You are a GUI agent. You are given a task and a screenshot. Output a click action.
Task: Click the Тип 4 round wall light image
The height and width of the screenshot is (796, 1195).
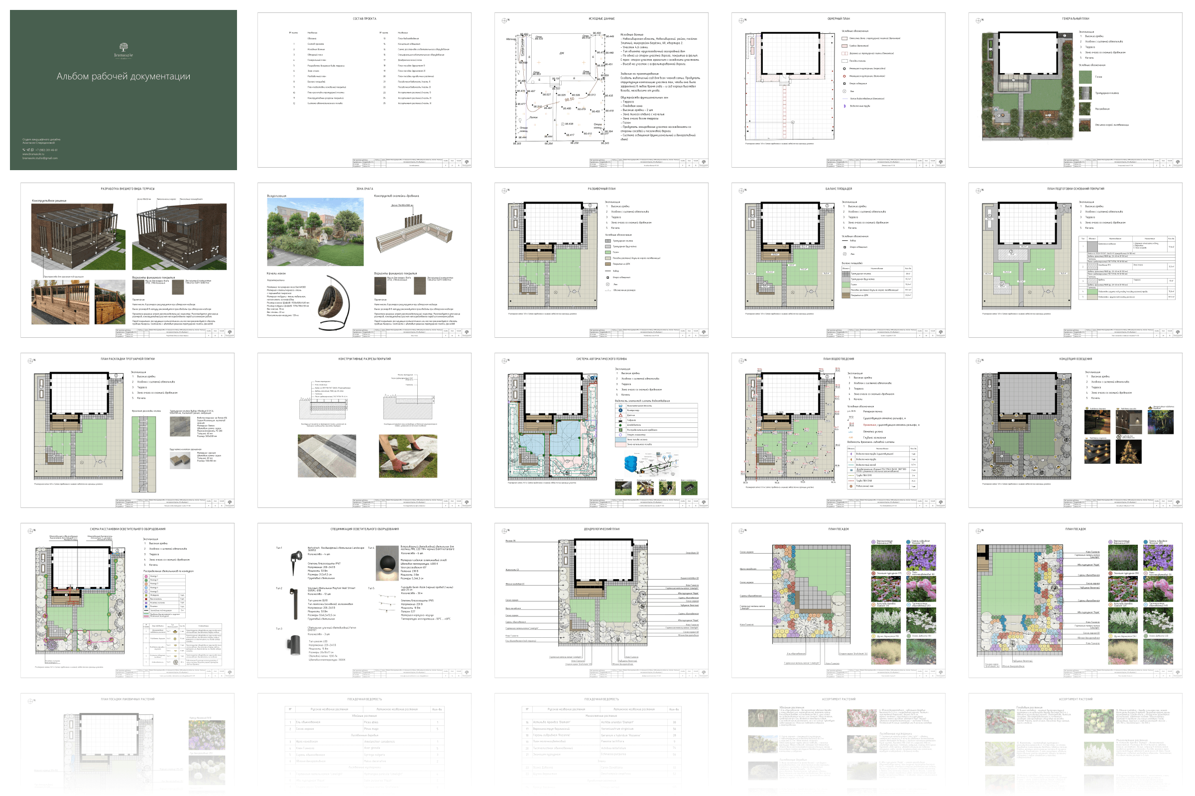pyautogui.click(x=388, y=564)
